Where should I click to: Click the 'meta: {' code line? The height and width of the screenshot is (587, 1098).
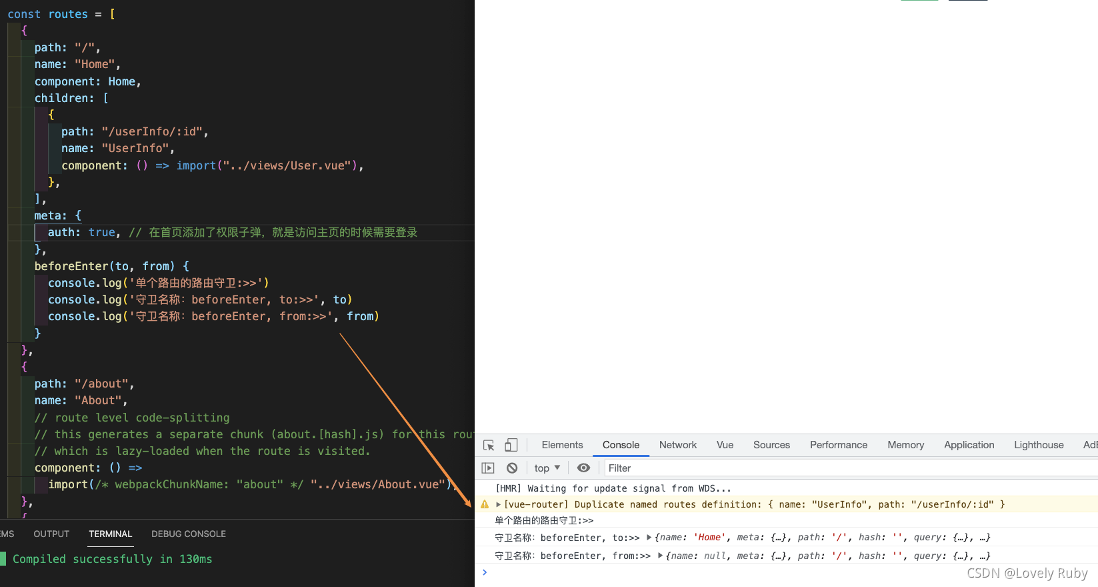[58, 215]
